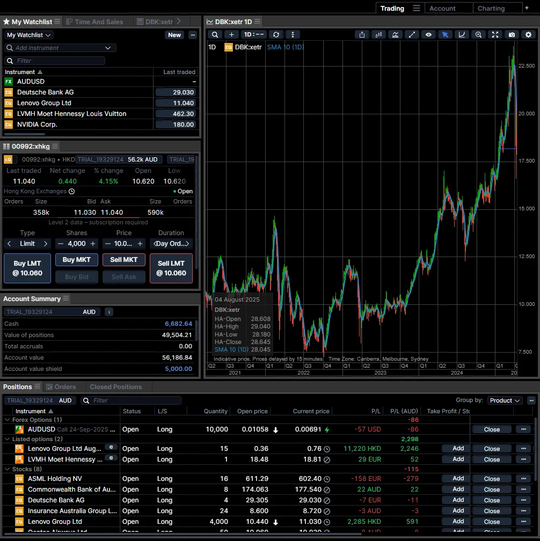
Task: Switch to the Time And Sales tab
Action: 94,21
